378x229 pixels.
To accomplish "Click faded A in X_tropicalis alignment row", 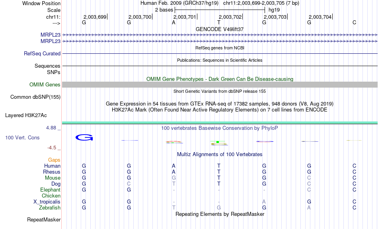I will (264, 202).
